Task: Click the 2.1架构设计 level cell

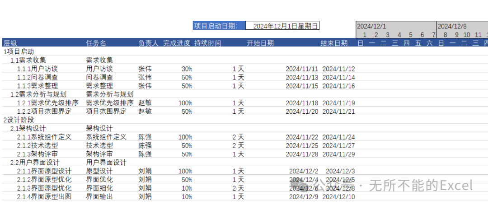Action: (28, 128)
